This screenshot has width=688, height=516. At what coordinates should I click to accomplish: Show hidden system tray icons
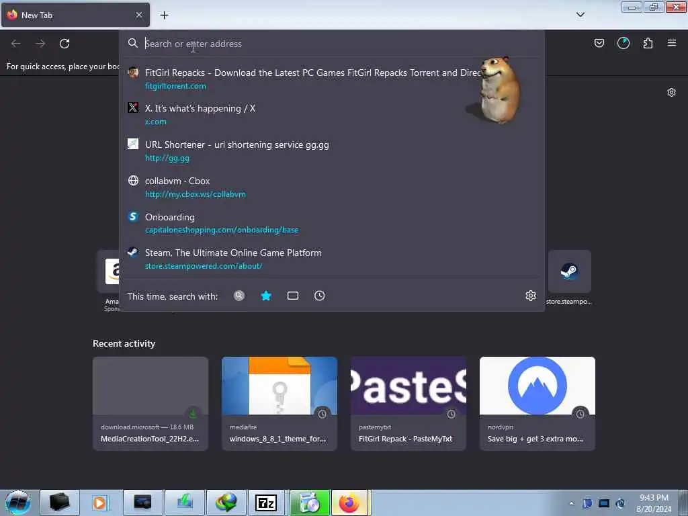(571, 503)
